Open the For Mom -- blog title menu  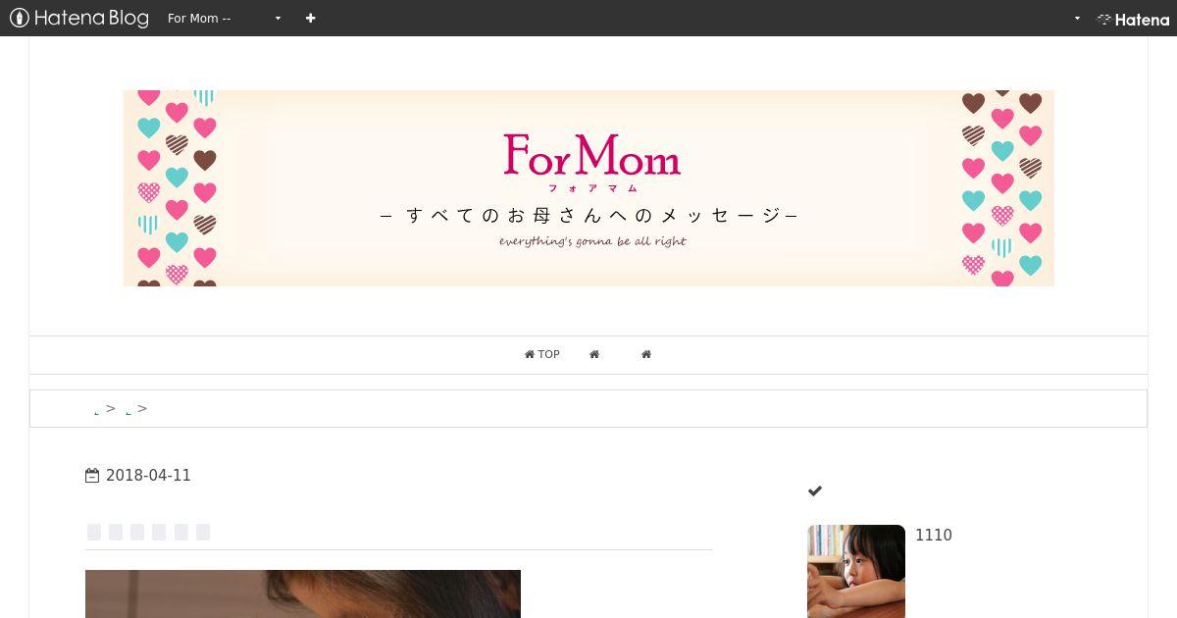click(x=199, y=18)
